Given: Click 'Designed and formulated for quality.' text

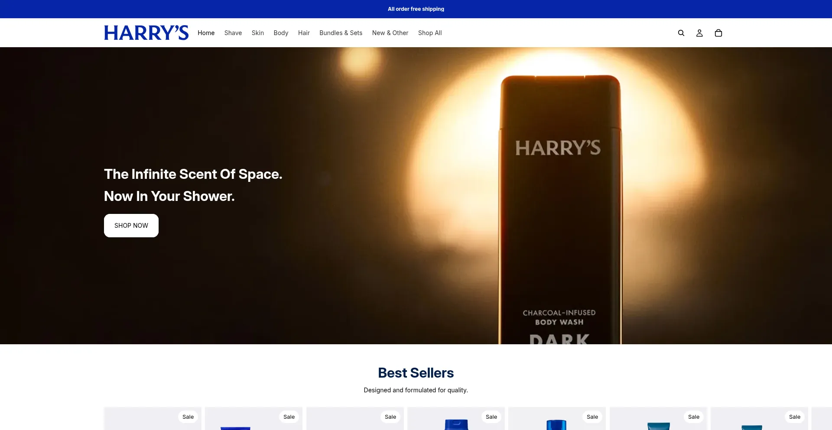Looking at the screenshot, I should pyautogui.click(x=416, y=390).
